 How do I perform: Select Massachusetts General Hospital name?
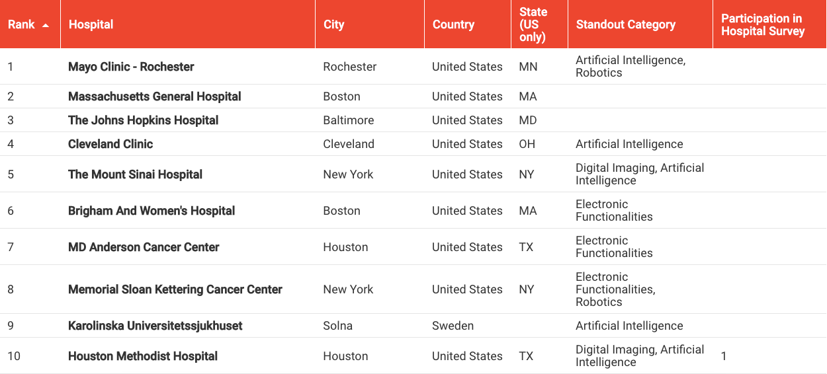pyautogui.click(x=154, y=96)
